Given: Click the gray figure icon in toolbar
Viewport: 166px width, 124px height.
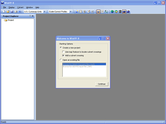Looking at the screenshot, I should 84,12.
